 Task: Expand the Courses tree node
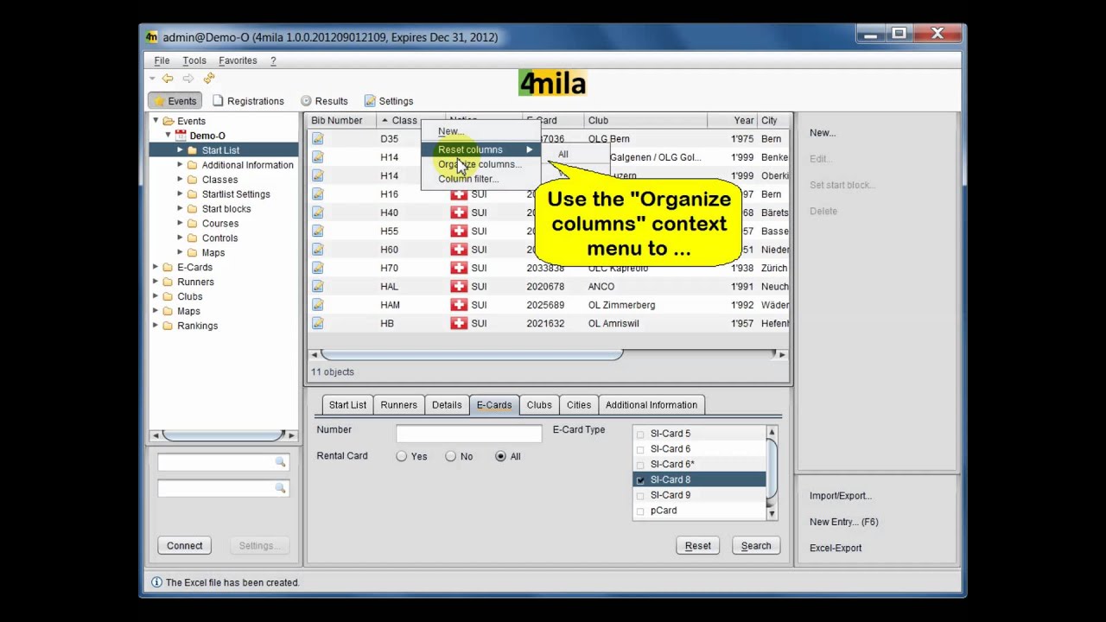click(181, 224)
